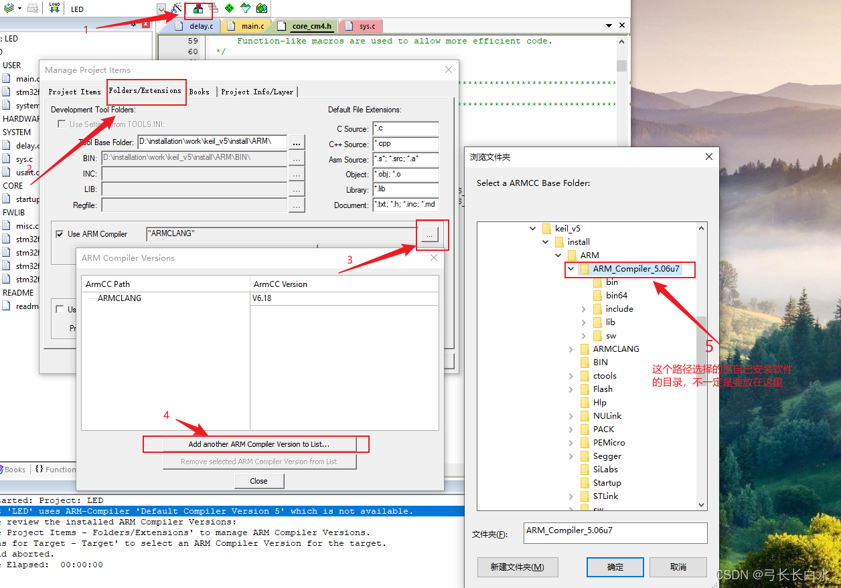Click Add another ARM Compiler Version to List
This screenshot has height=588, width=841.
pos(259,444)
